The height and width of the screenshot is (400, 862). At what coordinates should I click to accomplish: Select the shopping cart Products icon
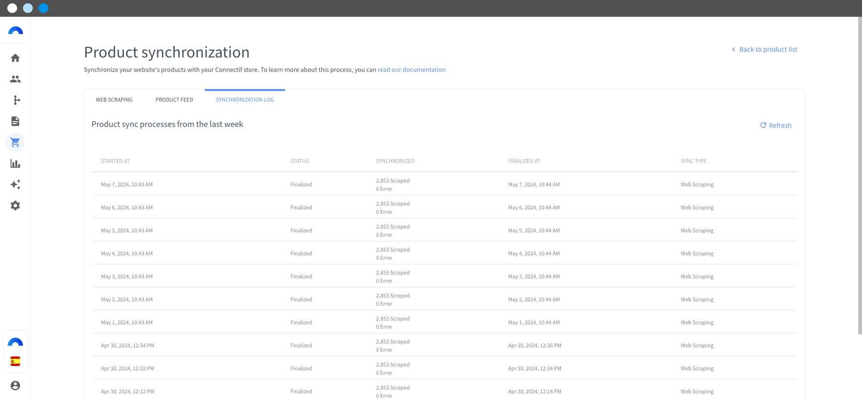point(15,142)
